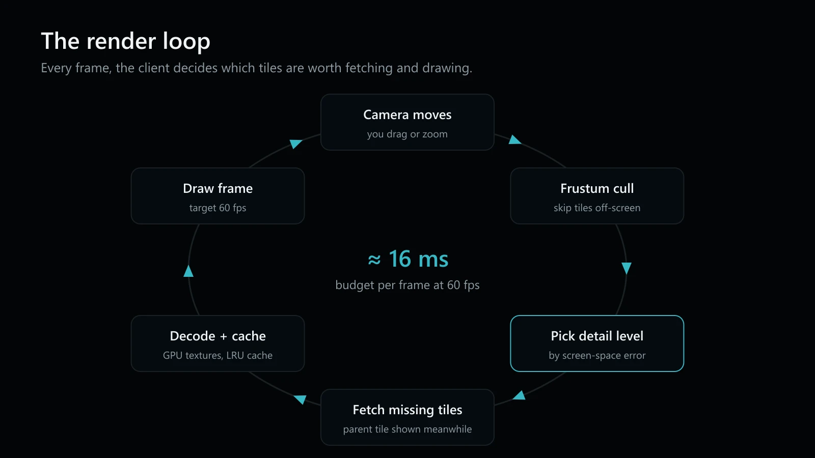Click the "budget per frame at 60 fps" caption
The width and height of the screenshot is (815, 458).
point(407,285)
